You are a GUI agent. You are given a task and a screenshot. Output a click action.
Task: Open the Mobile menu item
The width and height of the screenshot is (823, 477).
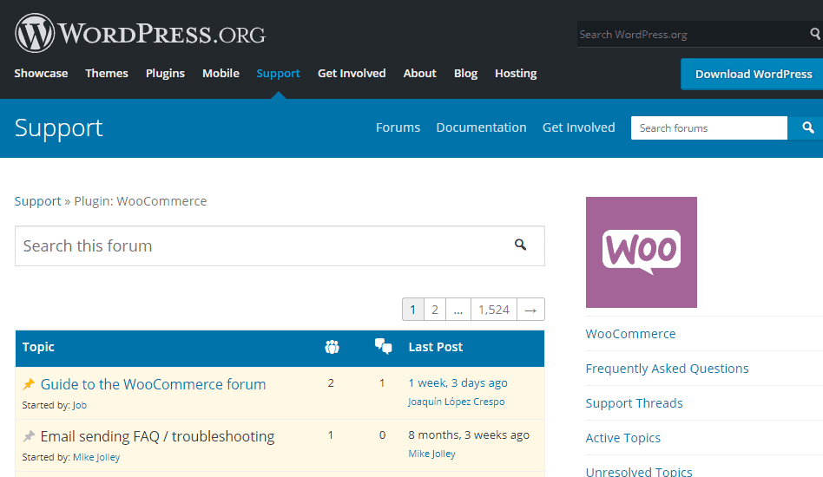[221, 74]
